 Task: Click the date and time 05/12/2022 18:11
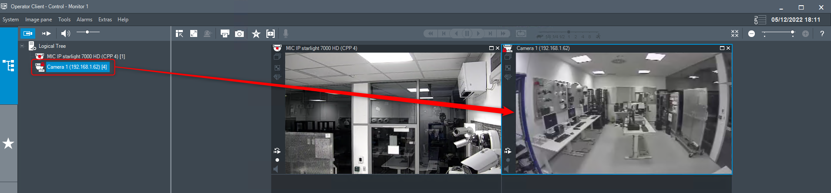796,20
